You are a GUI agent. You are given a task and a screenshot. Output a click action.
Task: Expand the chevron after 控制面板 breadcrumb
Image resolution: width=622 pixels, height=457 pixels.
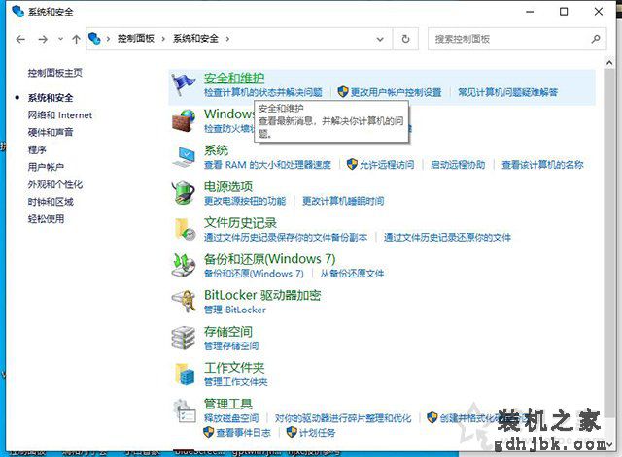pyautogui.click(x=163, y=39)
